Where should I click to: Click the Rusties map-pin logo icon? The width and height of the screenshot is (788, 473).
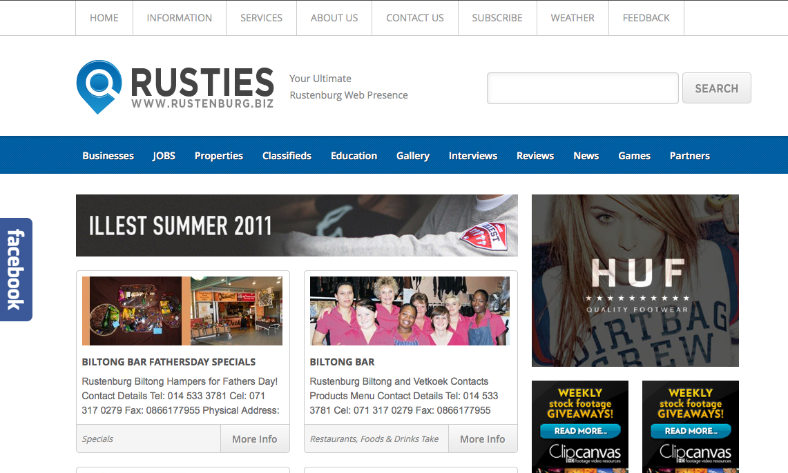99,86
